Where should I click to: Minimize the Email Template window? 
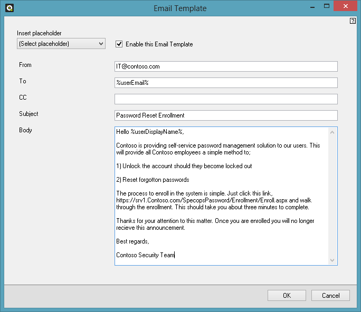point(312,7)
